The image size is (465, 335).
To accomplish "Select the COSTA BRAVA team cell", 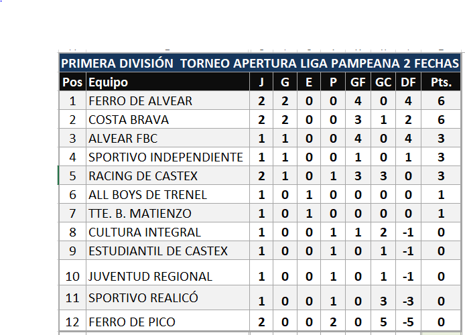I will (x=129, y=120).
